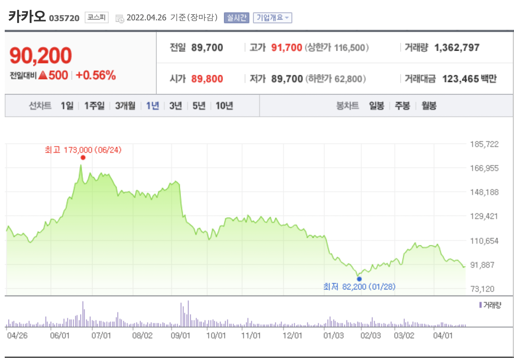The width and height of the screenshot is (514, 358).
Task: Click the 01/03 date axis label
Action: tap(334, 335)
